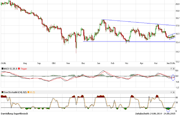Image resolution: width=180 pixels, height=115 pixels.
Task: Click the blue circle marker on the Stochastik curve
Action: [168, 108]
